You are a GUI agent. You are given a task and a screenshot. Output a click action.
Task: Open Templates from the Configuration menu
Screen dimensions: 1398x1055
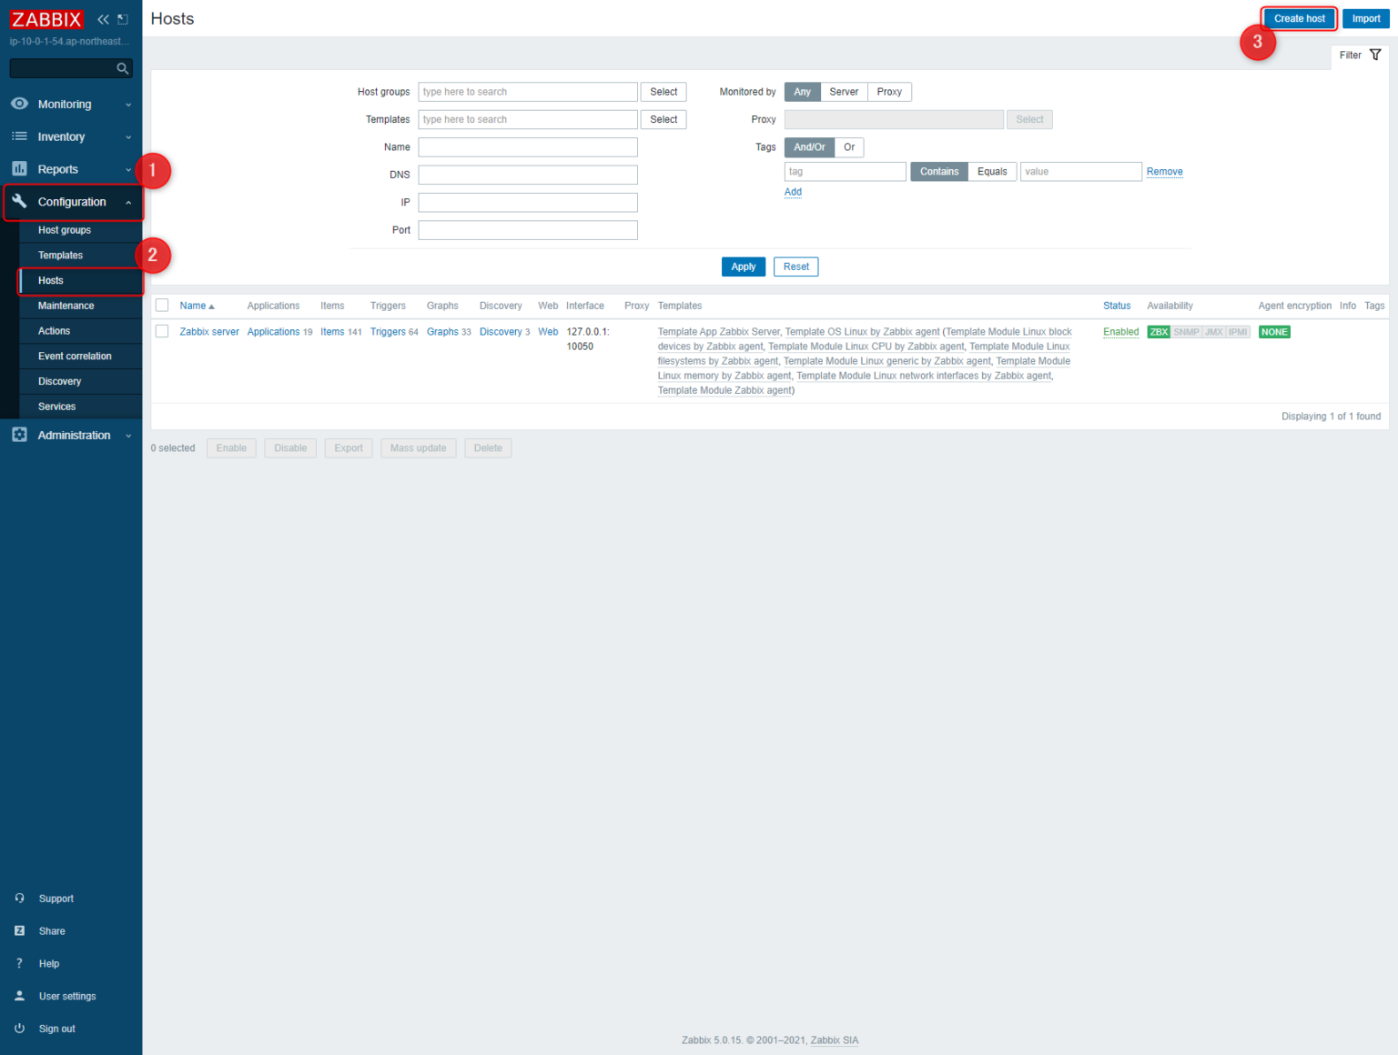pyautogui.click(x=60, y=255)
